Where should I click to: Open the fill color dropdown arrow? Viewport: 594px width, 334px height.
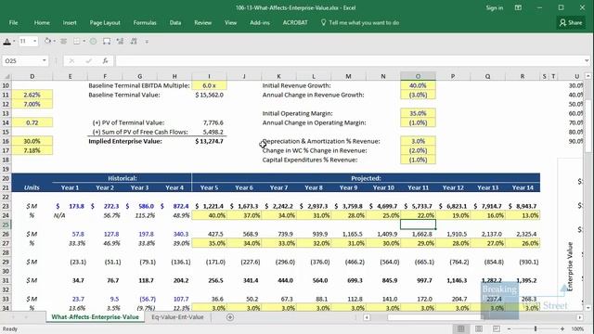tap(54, 41)
